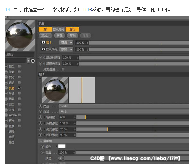Enable the 颜色 channel checkbox
Screen dimensions: 189x164
click(19, 66)
